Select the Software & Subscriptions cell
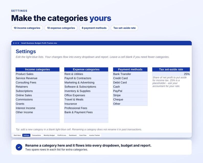Image resolution: width=203 pixels, height=163 pixels. click(x=86, y=87)
